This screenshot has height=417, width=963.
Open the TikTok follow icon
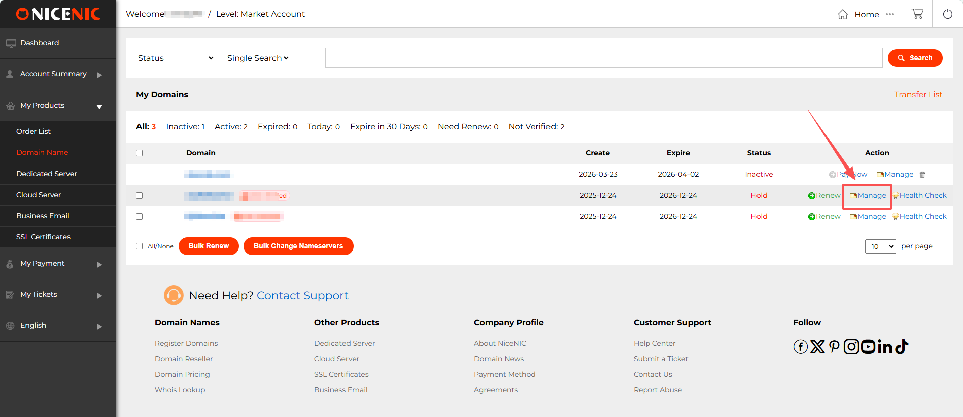[902, 347]
